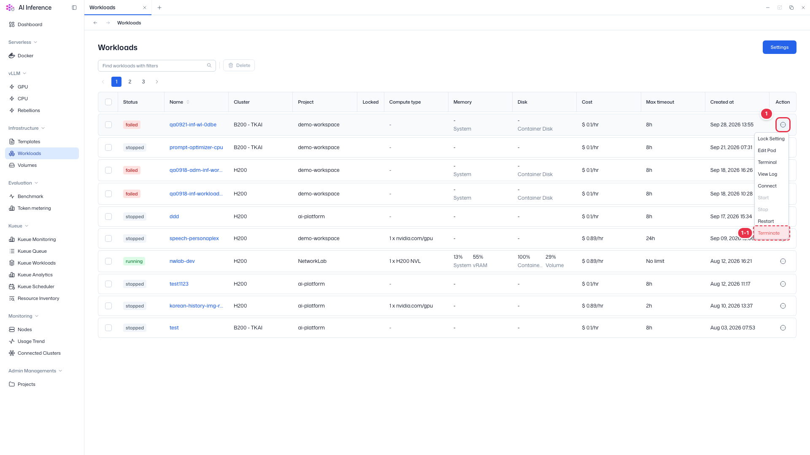Select all workloads header checkbox
This screenshot has height=455, width=810.
pyautogui.click(x=108, y=102)
